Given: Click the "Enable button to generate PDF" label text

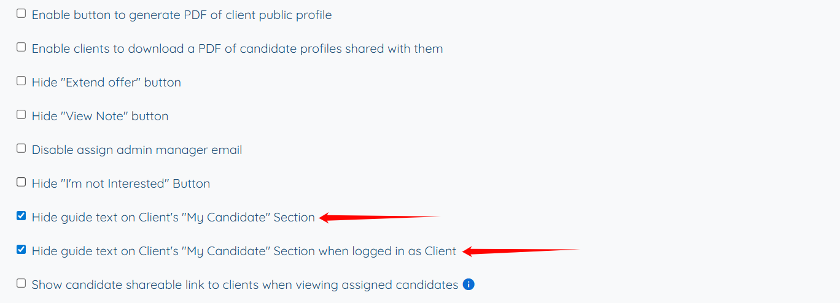Looking at the screenshot, I should 182,15.
